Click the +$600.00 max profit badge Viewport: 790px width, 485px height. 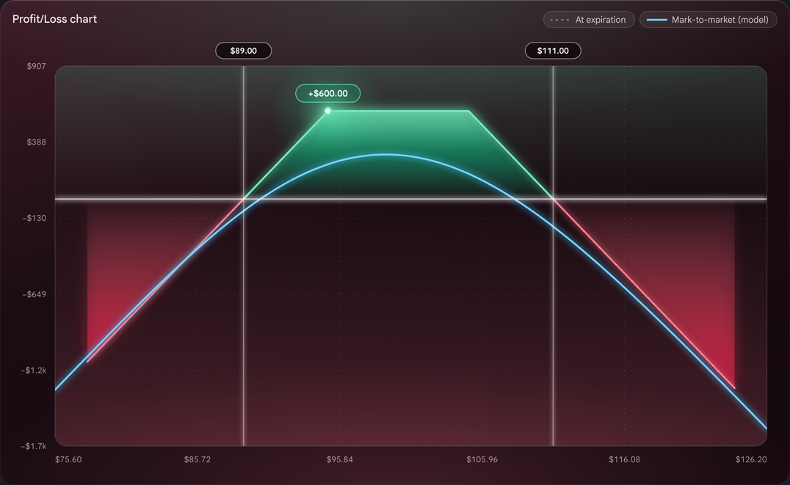coord(328,93)
